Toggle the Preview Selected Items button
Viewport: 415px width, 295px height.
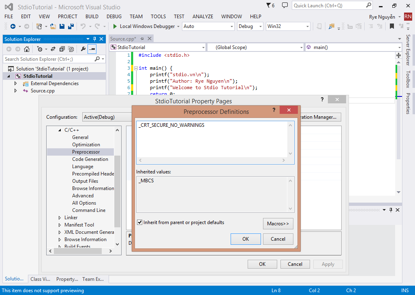[92, 49]
